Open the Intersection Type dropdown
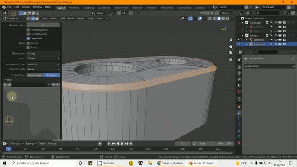This screenshot has height=167, width=297. (x=43, y=64)
